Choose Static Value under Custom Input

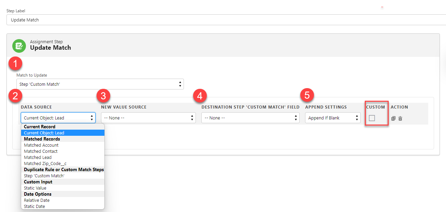click(x=35, y=188)
